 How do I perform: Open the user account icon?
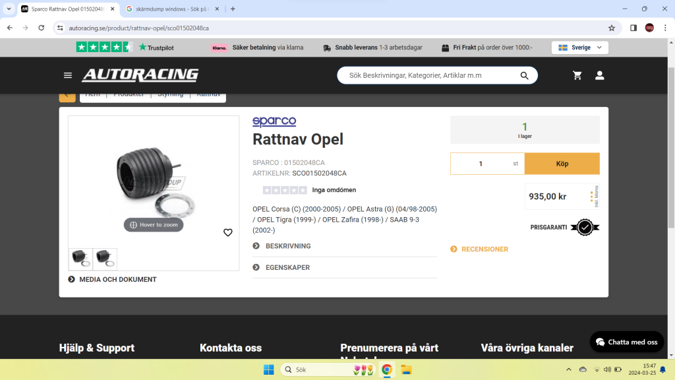pos(599,75)
